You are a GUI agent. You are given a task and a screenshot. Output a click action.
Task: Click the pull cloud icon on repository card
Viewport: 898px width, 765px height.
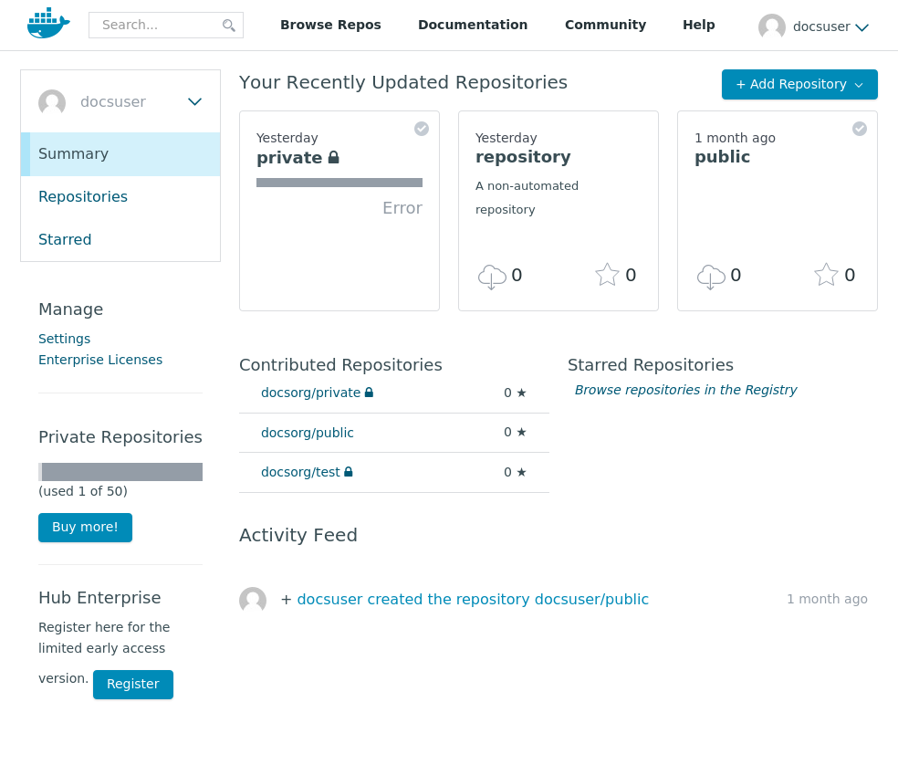492,277
